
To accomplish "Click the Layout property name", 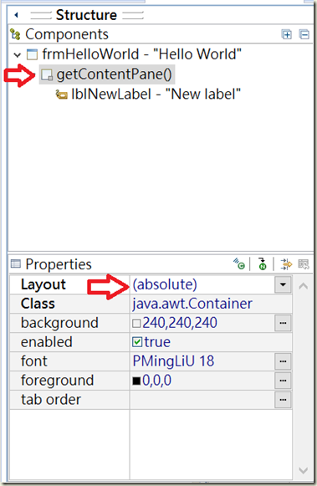I will [x=43, y=284].
